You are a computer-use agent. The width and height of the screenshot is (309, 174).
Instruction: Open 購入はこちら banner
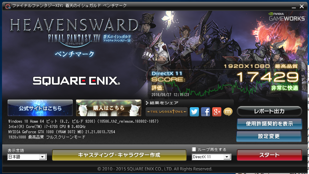[109, 108]
